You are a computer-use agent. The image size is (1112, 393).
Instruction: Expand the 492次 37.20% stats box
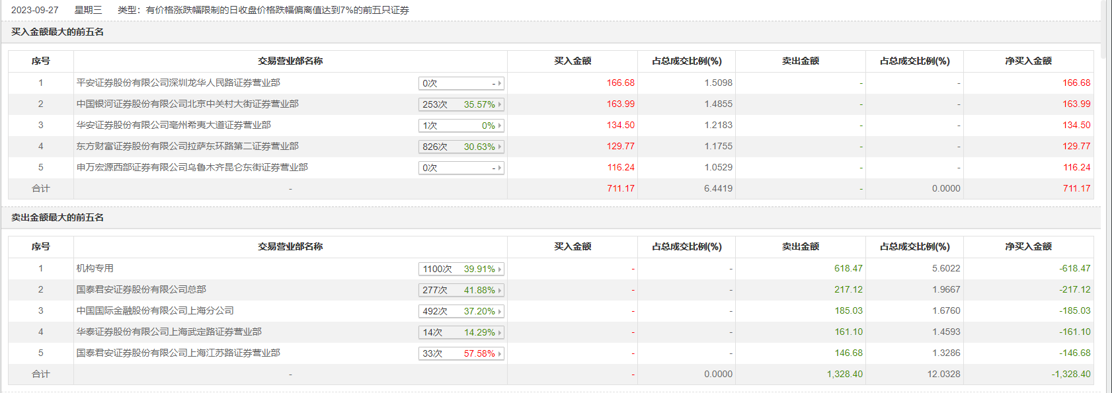[x=461, y=311]
